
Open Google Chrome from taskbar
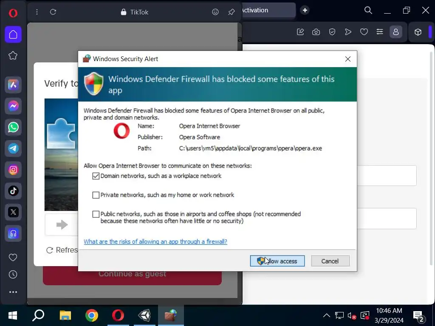pyautogui.click(x=92, y=315)
